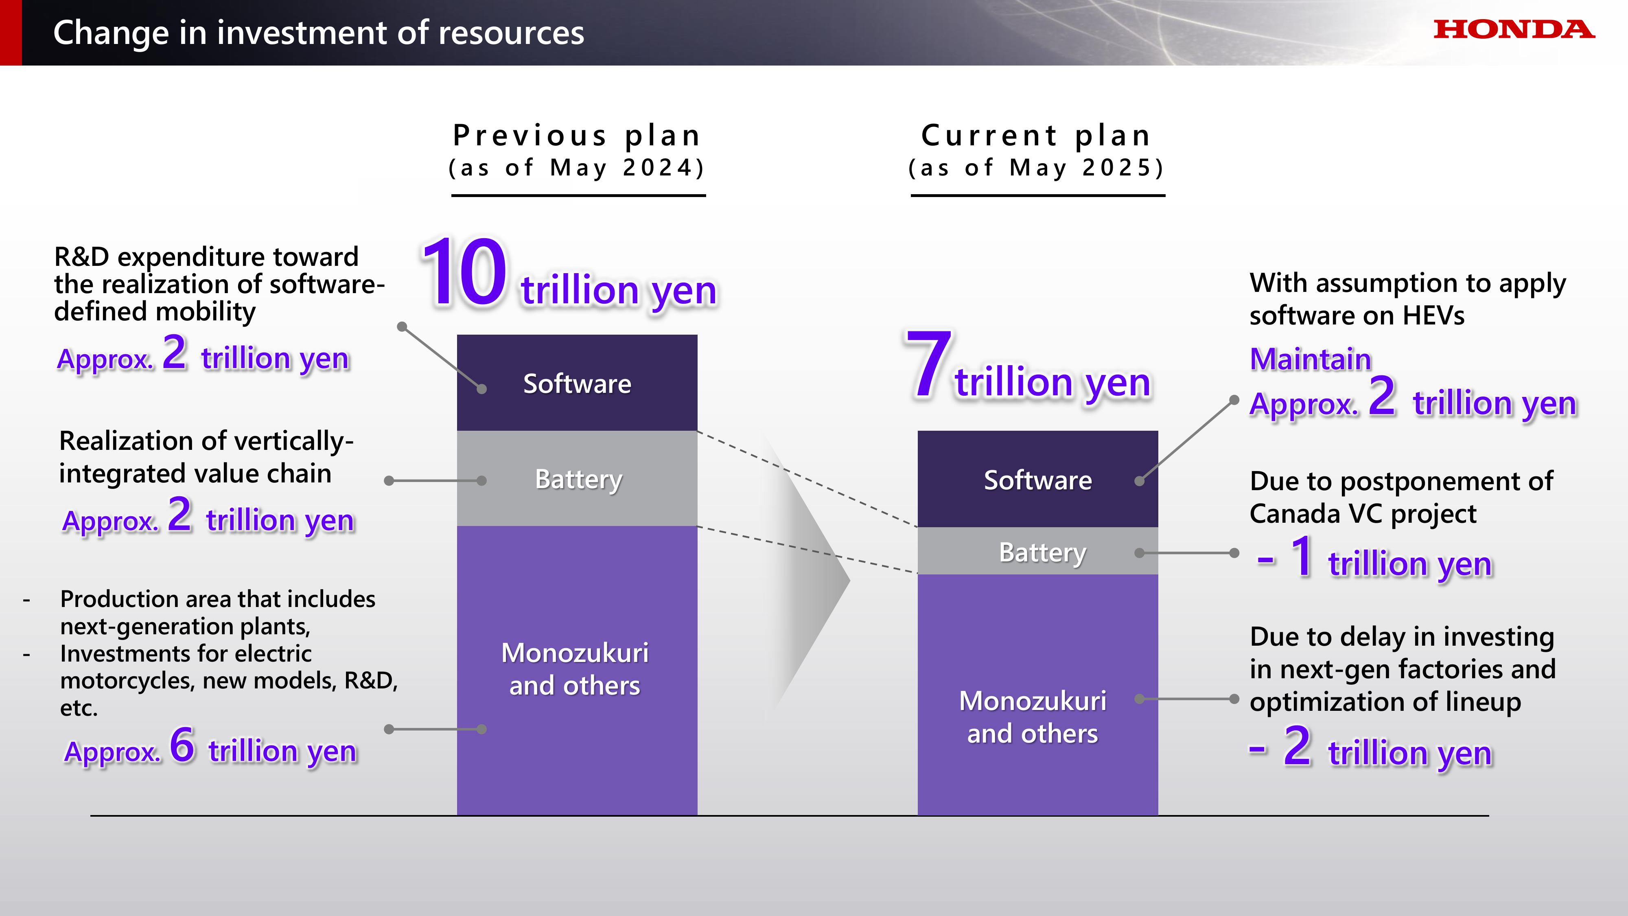
Task: Click the Canada VC project postponement text
Action: 1400,497
